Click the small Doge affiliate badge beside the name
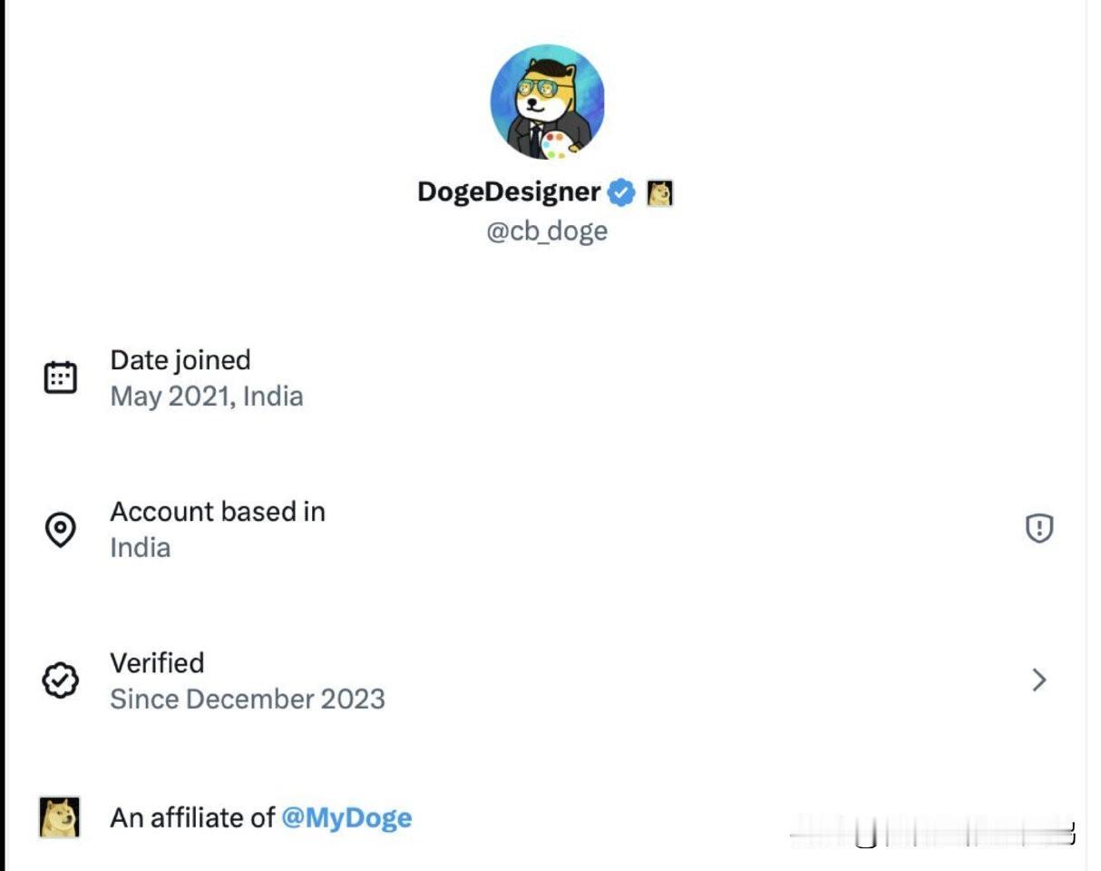 659,193
